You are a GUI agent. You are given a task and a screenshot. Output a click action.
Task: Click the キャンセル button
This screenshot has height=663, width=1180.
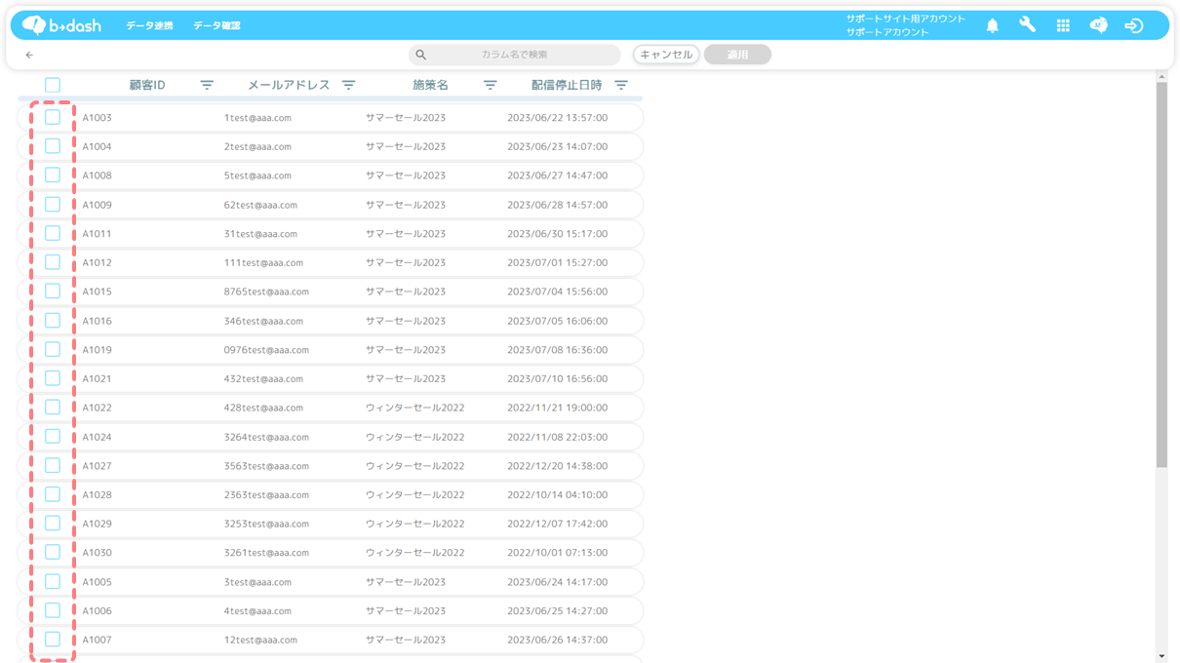(666, 55)
